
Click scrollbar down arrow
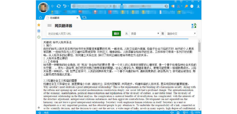point(199,109)
